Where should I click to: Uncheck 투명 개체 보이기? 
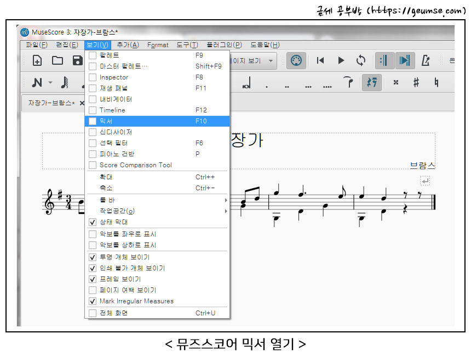click(93, 257)
